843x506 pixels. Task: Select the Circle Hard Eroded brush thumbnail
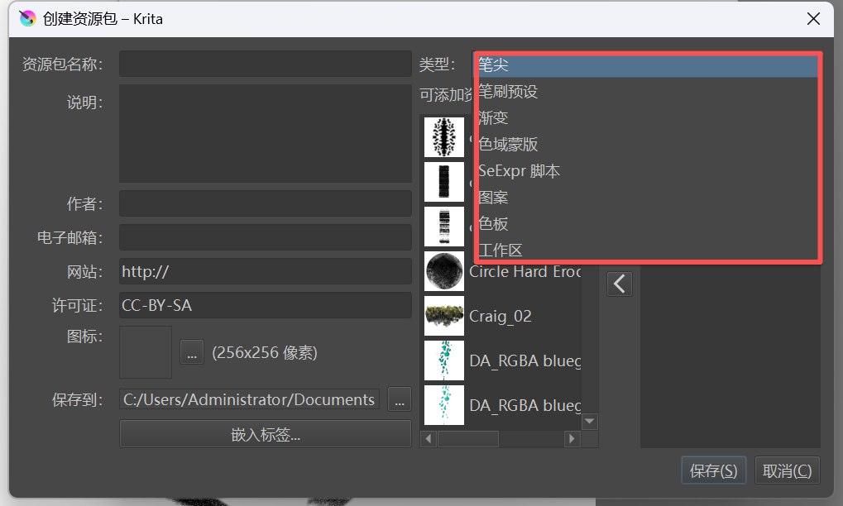444,271
